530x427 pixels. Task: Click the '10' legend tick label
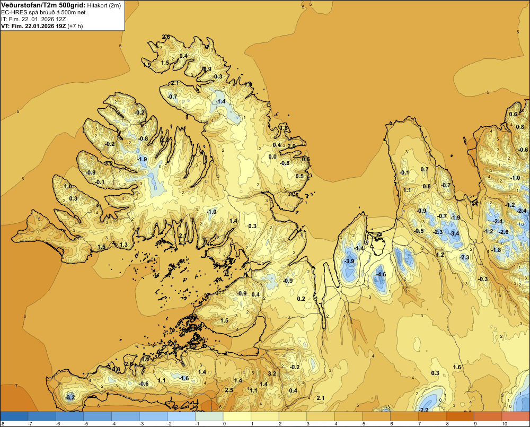tap(505, 424)
